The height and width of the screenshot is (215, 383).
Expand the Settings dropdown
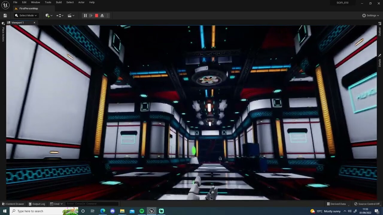[x=371, y=15]
